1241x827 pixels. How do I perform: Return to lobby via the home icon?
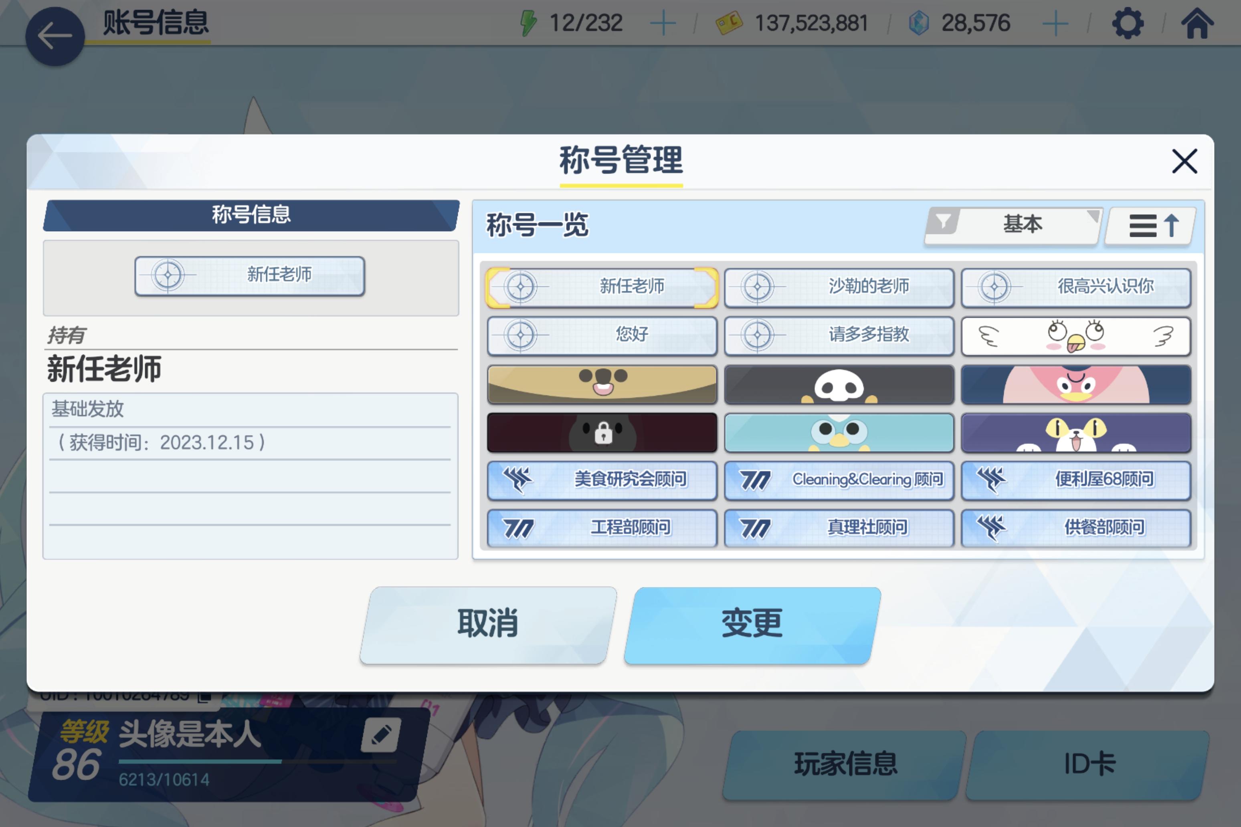pyautogui.click(x=1197, y=23)
